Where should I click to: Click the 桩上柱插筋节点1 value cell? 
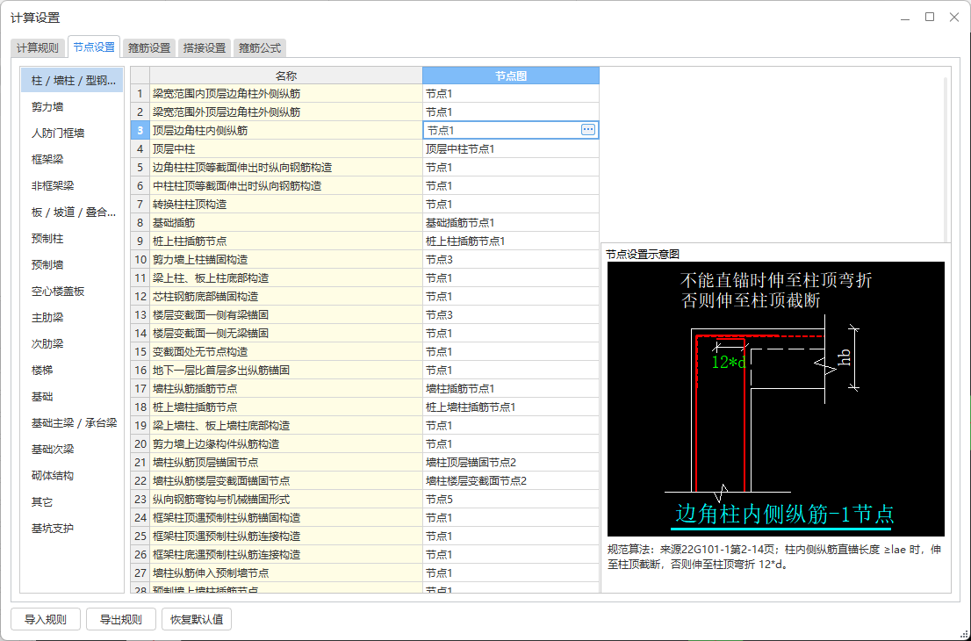click(x=511, y=241)
